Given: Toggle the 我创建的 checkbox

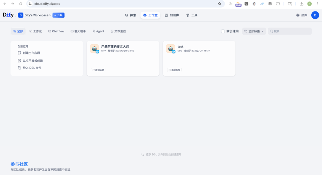Looking at the screenshot, I should point(223,31).
